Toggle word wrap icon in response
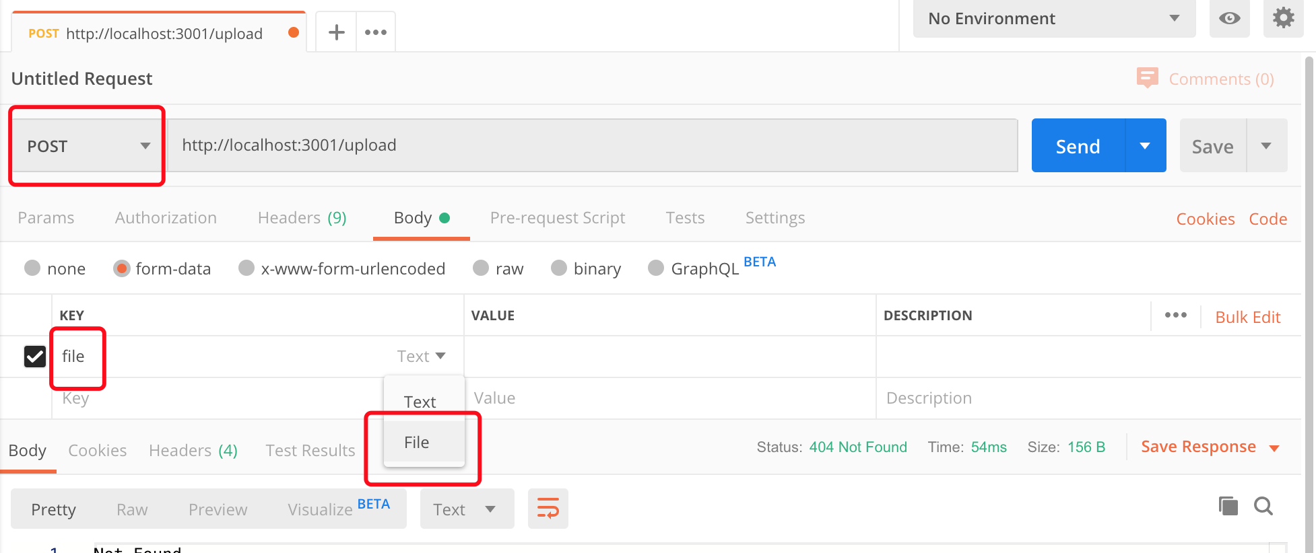The height and width of the screenshot is (553, 1316). pyautogui.click(x=548, y=509)
